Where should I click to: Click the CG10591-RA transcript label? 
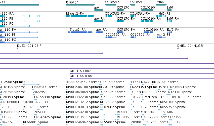tap(140, 14)
